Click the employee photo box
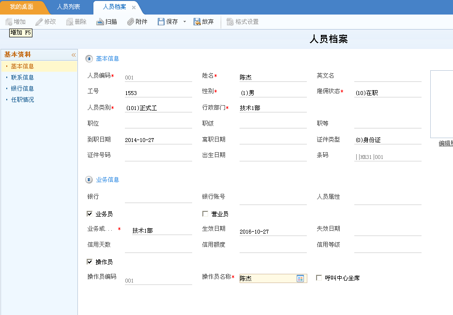The width and height of the screenshot is (453, 315). [x=441, y=104]
